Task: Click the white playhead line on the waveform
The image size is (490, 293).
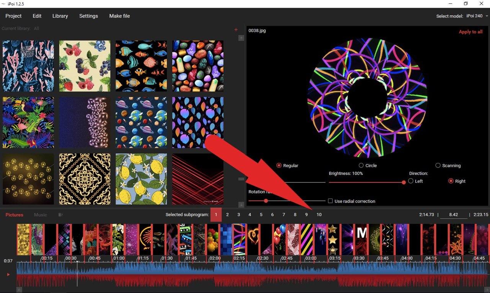Action: (77, 274)
